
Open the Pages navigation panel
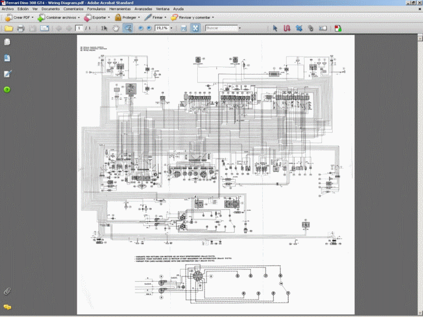(x=7, y=42)
